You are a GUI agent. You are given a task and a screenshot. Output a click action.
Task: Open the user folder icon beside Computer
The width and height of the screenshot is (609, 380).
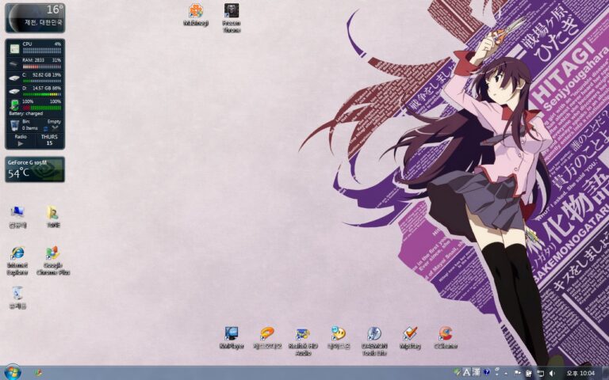pos(53,216)
